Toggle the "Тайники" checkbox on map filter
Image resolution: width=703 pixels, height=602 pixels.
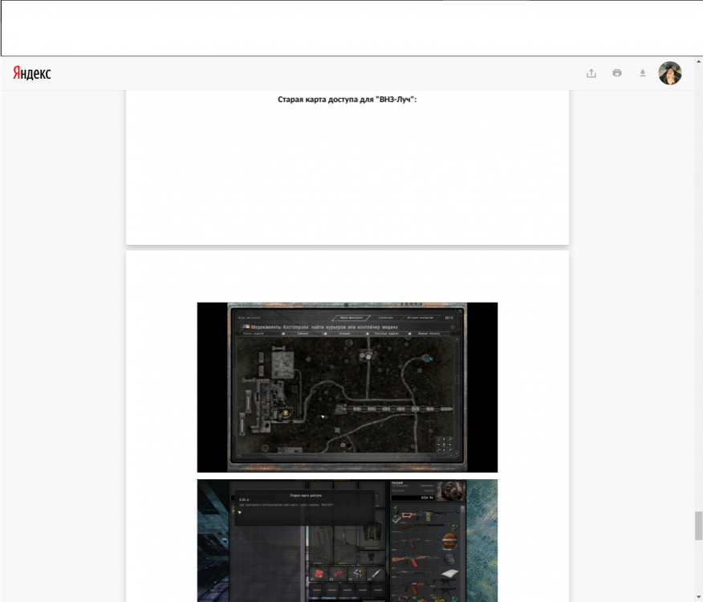click(x=301, y=334)
